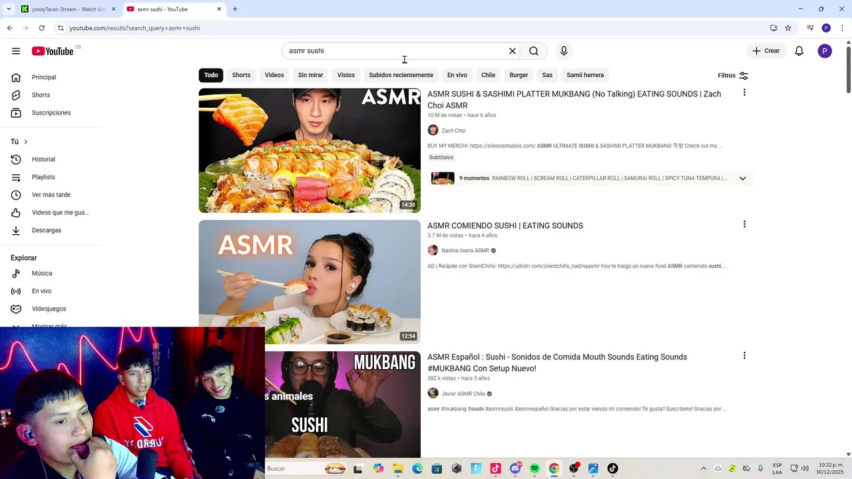Select the Samii herrera chip

[585, 75]
